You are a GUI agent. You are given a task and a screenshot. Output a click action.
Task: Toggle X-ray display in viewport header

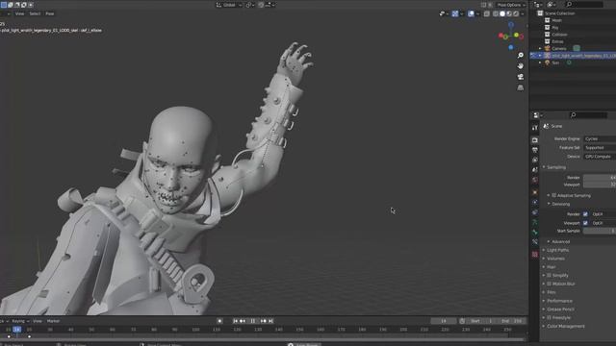(487, 13)
